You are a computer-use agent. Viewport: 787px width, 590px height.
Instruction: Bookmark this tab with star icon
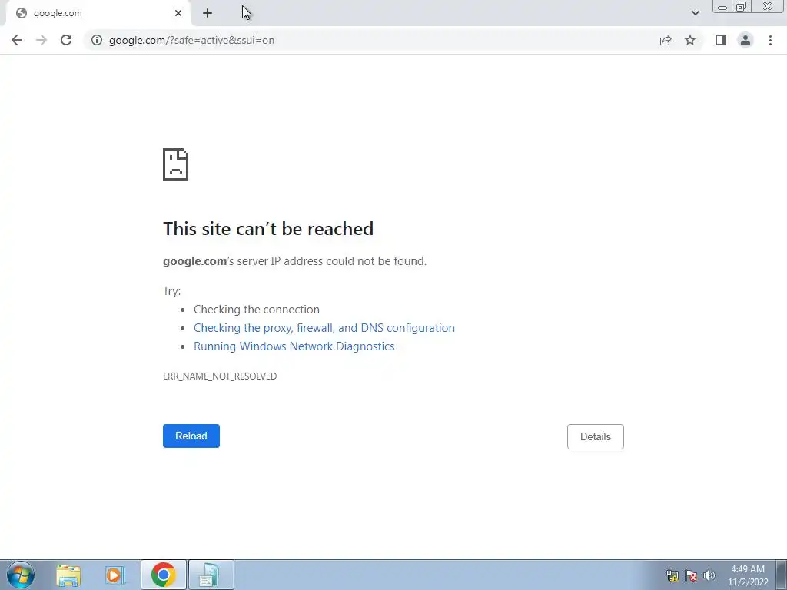690,40
